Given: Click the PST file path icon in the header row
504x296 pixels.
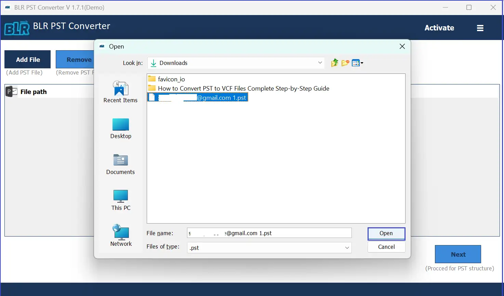Looking at the screenshot, I should pyautogui.click(x=10, y=91).
